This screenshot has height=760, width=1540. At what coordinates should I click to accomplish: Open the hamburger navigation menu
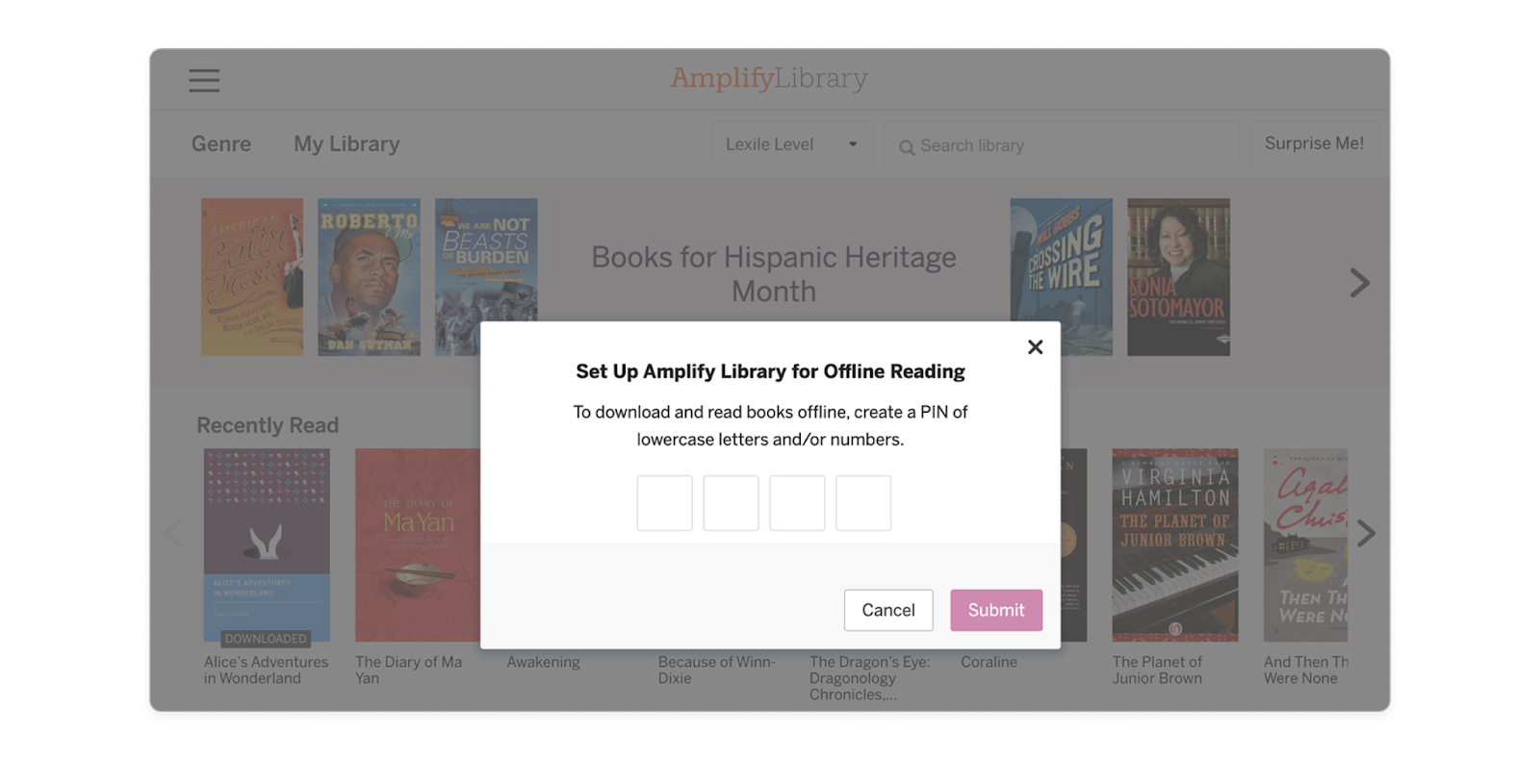(x=203, y=81)
